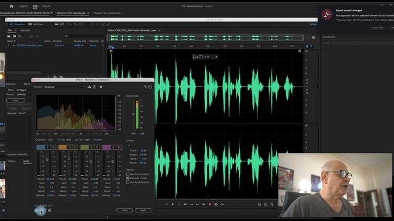This screenshot has height=221, width=394.
Task: Focus the Files panel search field
Action: coord(84,36)
